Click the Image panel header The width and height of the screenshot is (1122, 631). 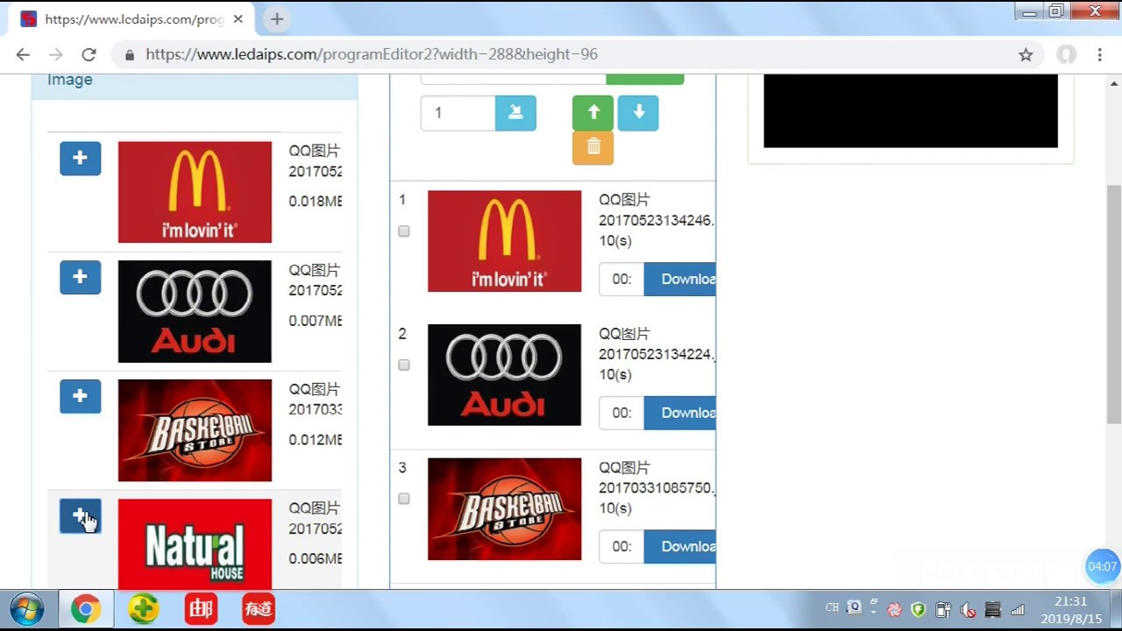tap(195, 86)
